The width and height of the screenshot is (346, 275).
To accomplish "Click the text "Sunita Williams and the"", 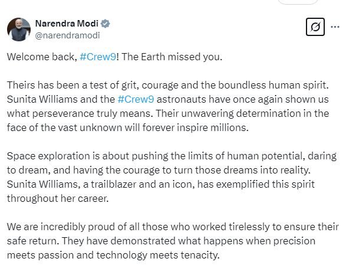I will [x=61, y=99].
